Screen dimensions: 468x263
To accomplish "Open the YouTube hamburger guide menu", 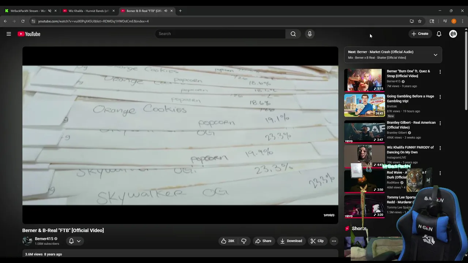I will coord(9,34).
